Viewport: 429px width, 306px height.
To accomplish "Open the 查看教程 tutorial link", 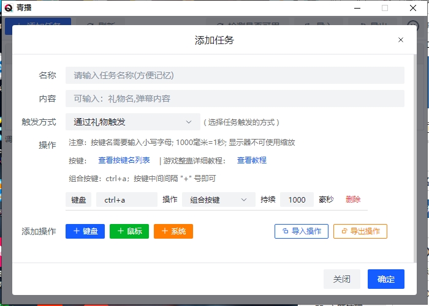I will [252, 160].
